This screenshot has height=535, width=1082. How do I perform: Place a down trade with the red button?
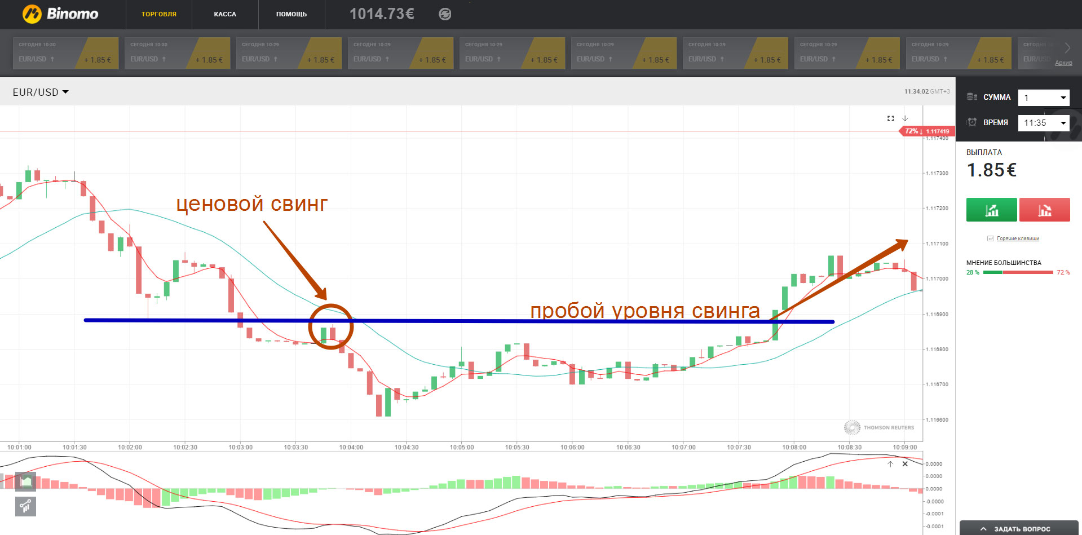click(x=1045, y=210)
